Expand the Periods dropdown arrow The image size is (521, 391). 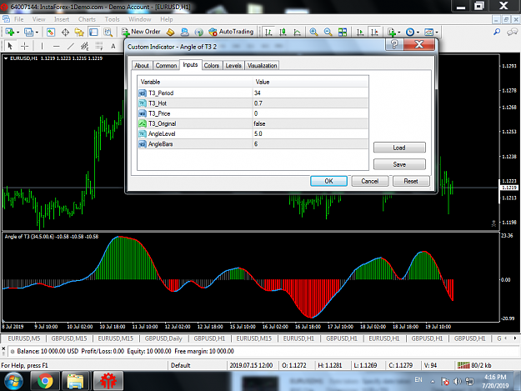point(418,33)
